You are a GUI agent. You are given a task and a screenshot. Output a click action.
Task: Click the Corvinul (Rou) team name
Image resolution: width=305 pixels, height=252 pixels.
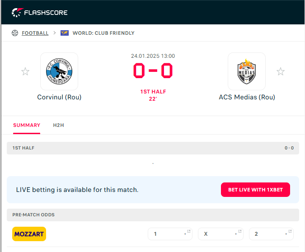[59, 97]
